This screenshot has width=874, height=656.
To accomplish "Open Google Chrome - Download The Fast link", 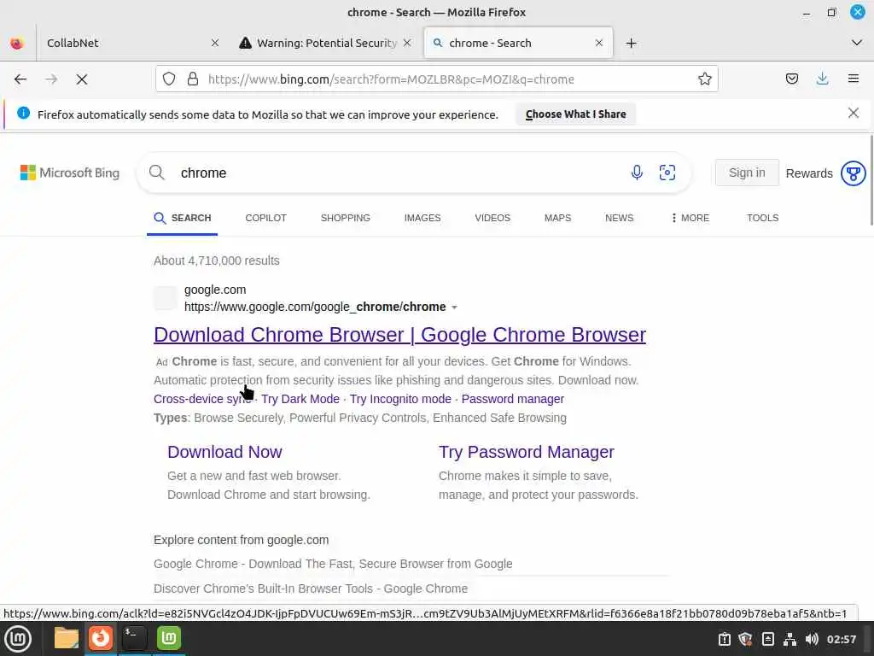I will click(333, 564).
